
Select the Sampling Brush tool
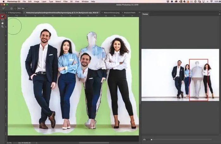3,16
